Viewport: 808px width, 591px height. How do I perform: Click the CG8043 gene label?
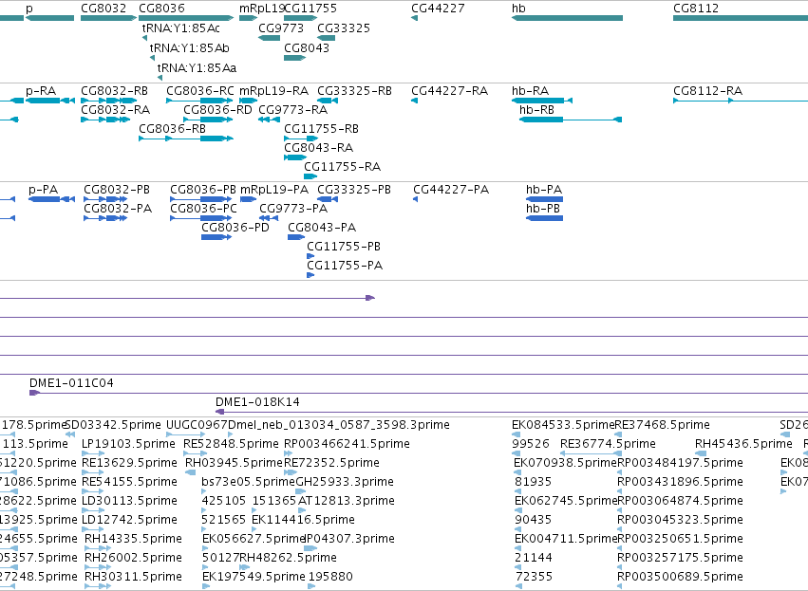(x=307, y=47)
